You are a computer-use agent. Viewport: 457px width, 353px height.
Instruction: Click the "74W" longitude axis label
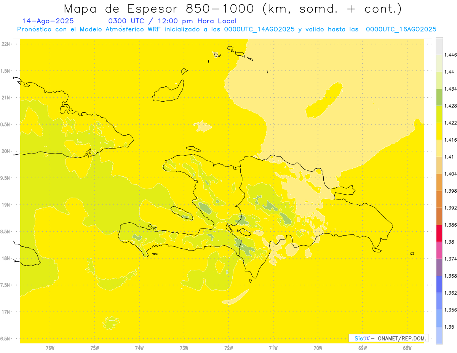coord(139,348)
